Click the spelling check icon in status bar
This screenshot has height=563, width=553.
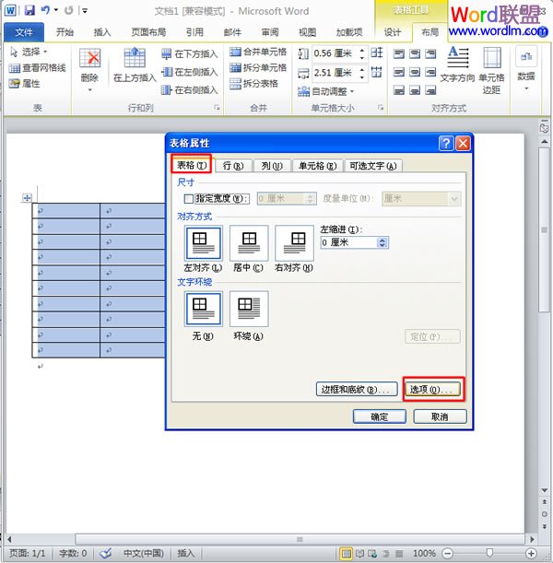pyautogui.click(x=106, y=553)
